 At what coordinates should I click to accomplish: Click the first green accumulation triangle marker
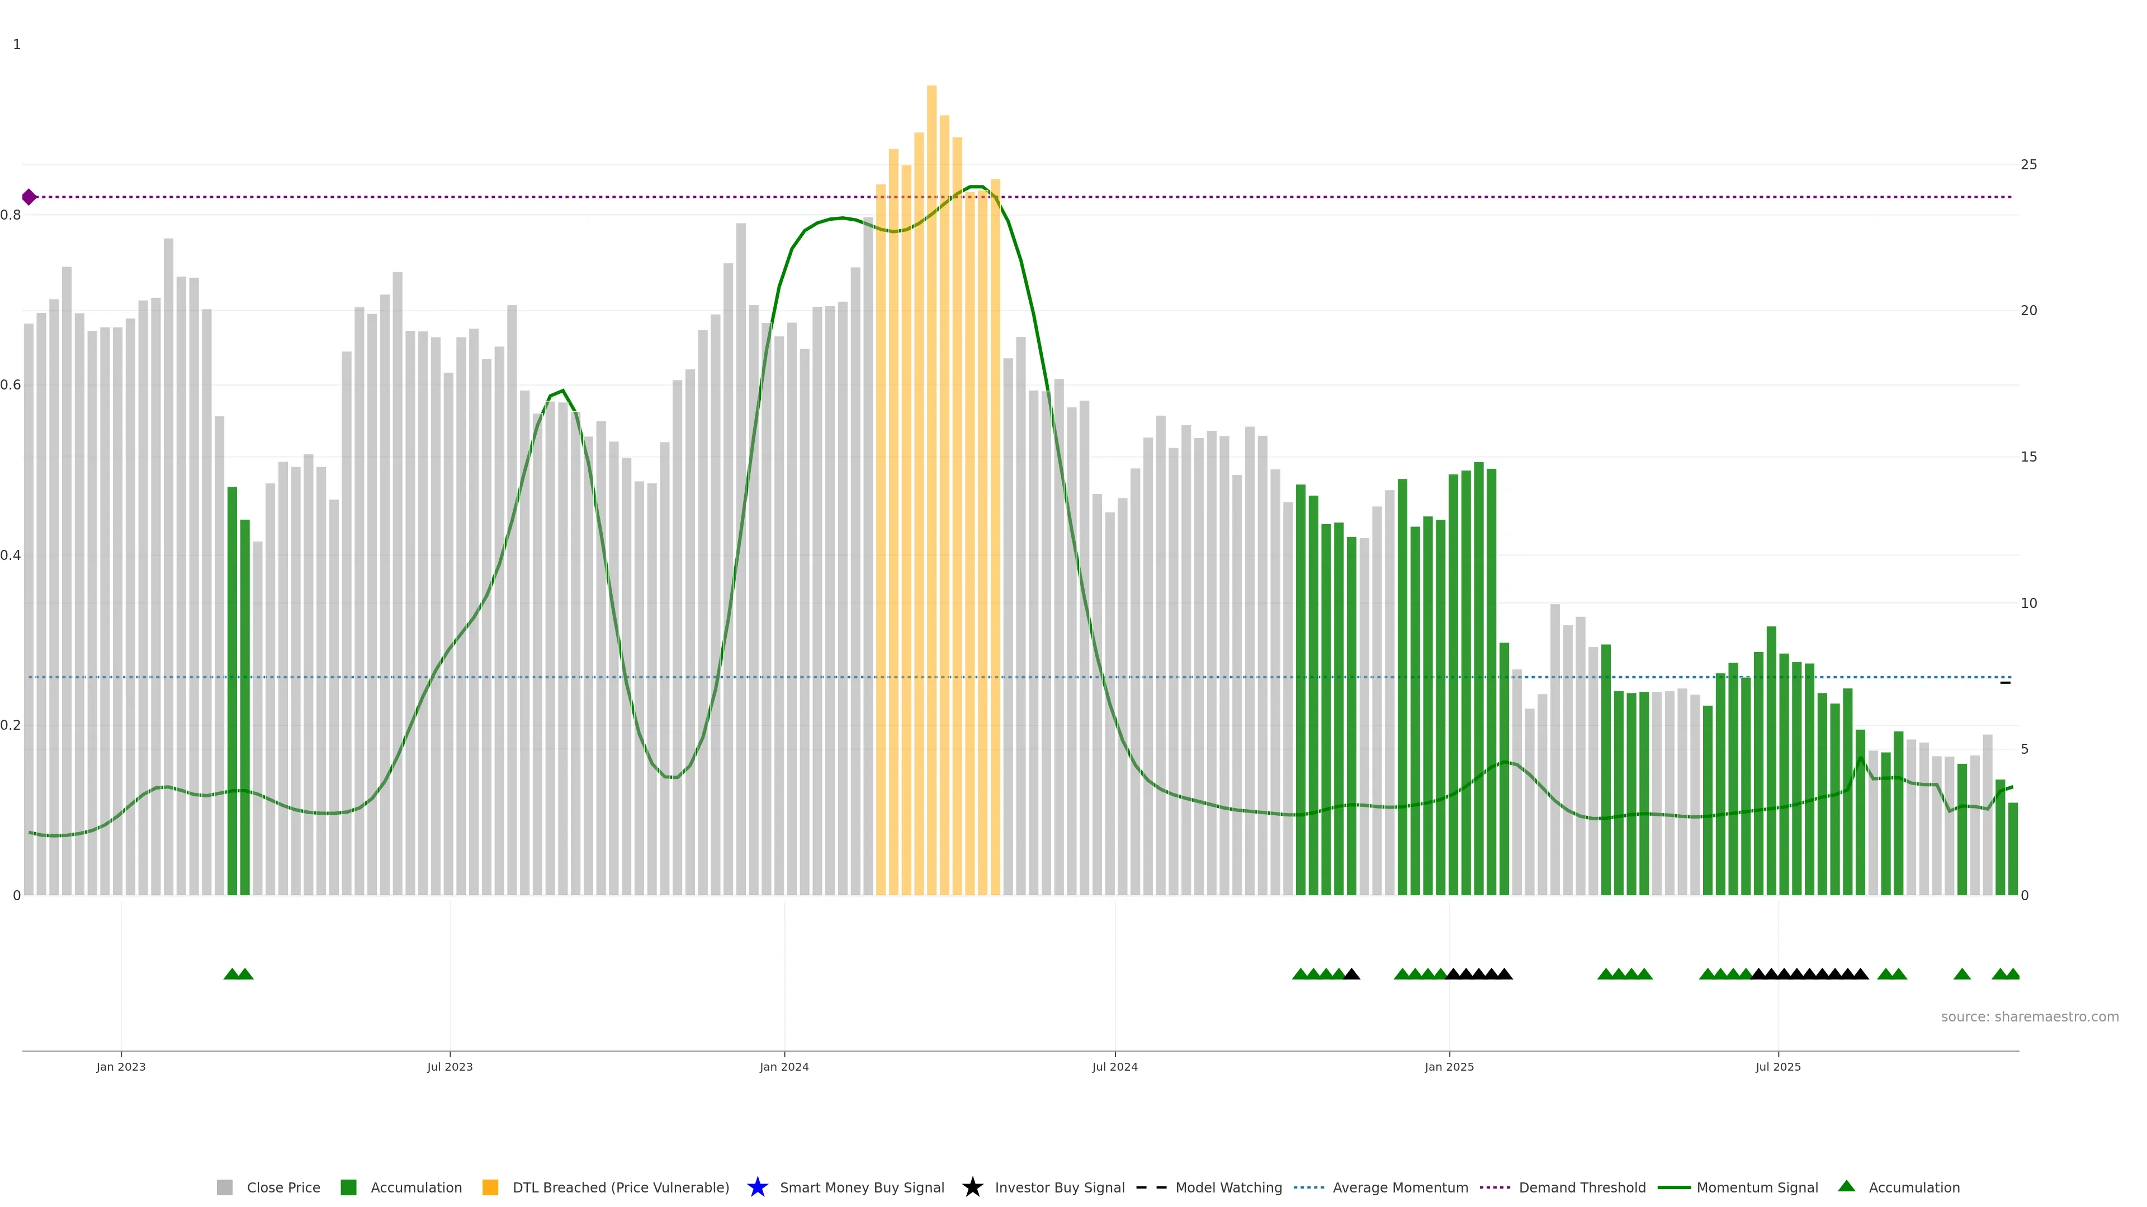coord(231,974)
